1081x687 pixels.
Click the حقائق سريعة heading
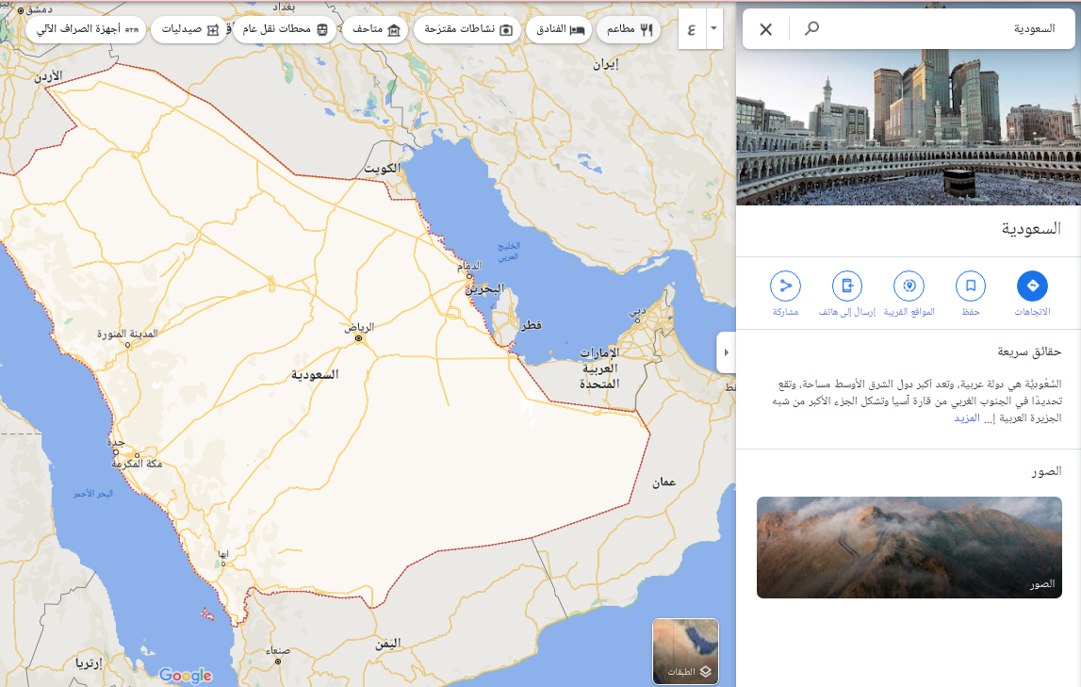tap(1029, 352)
